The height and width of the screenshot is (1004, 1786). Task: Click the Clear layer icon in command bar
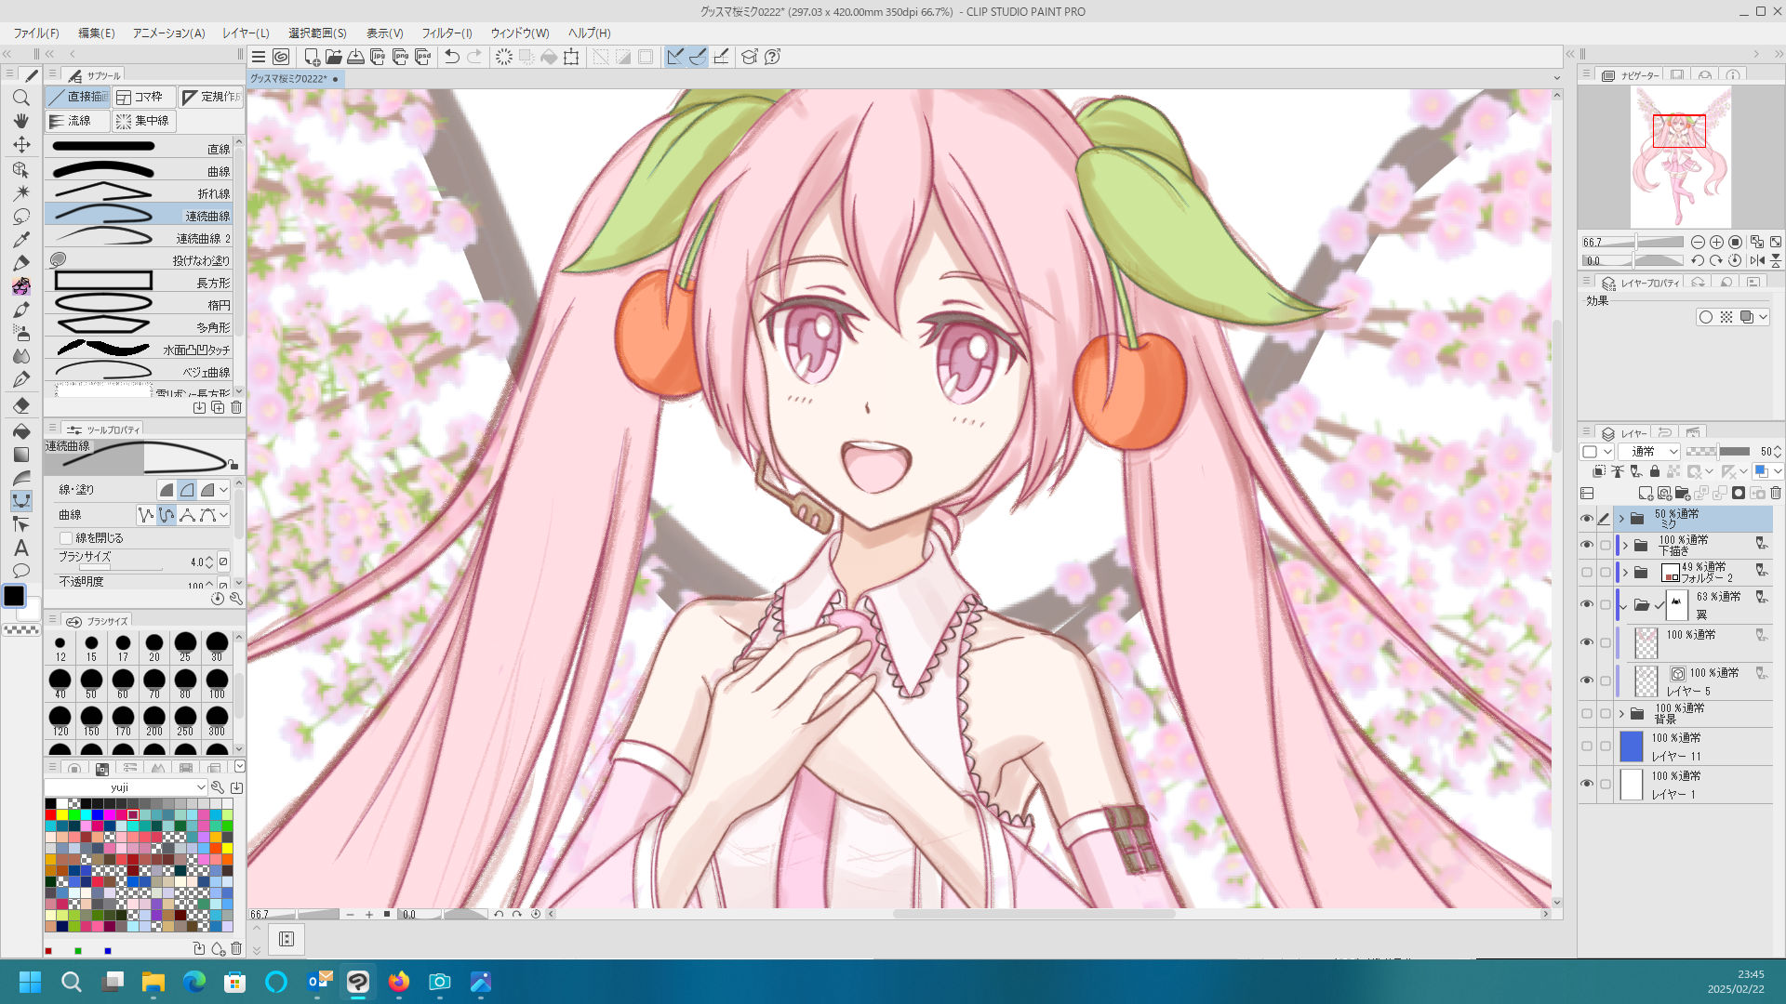pos(504,57)
